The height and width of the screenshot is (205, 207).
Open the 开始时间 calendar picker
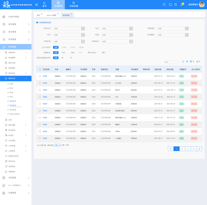[83, 41]
